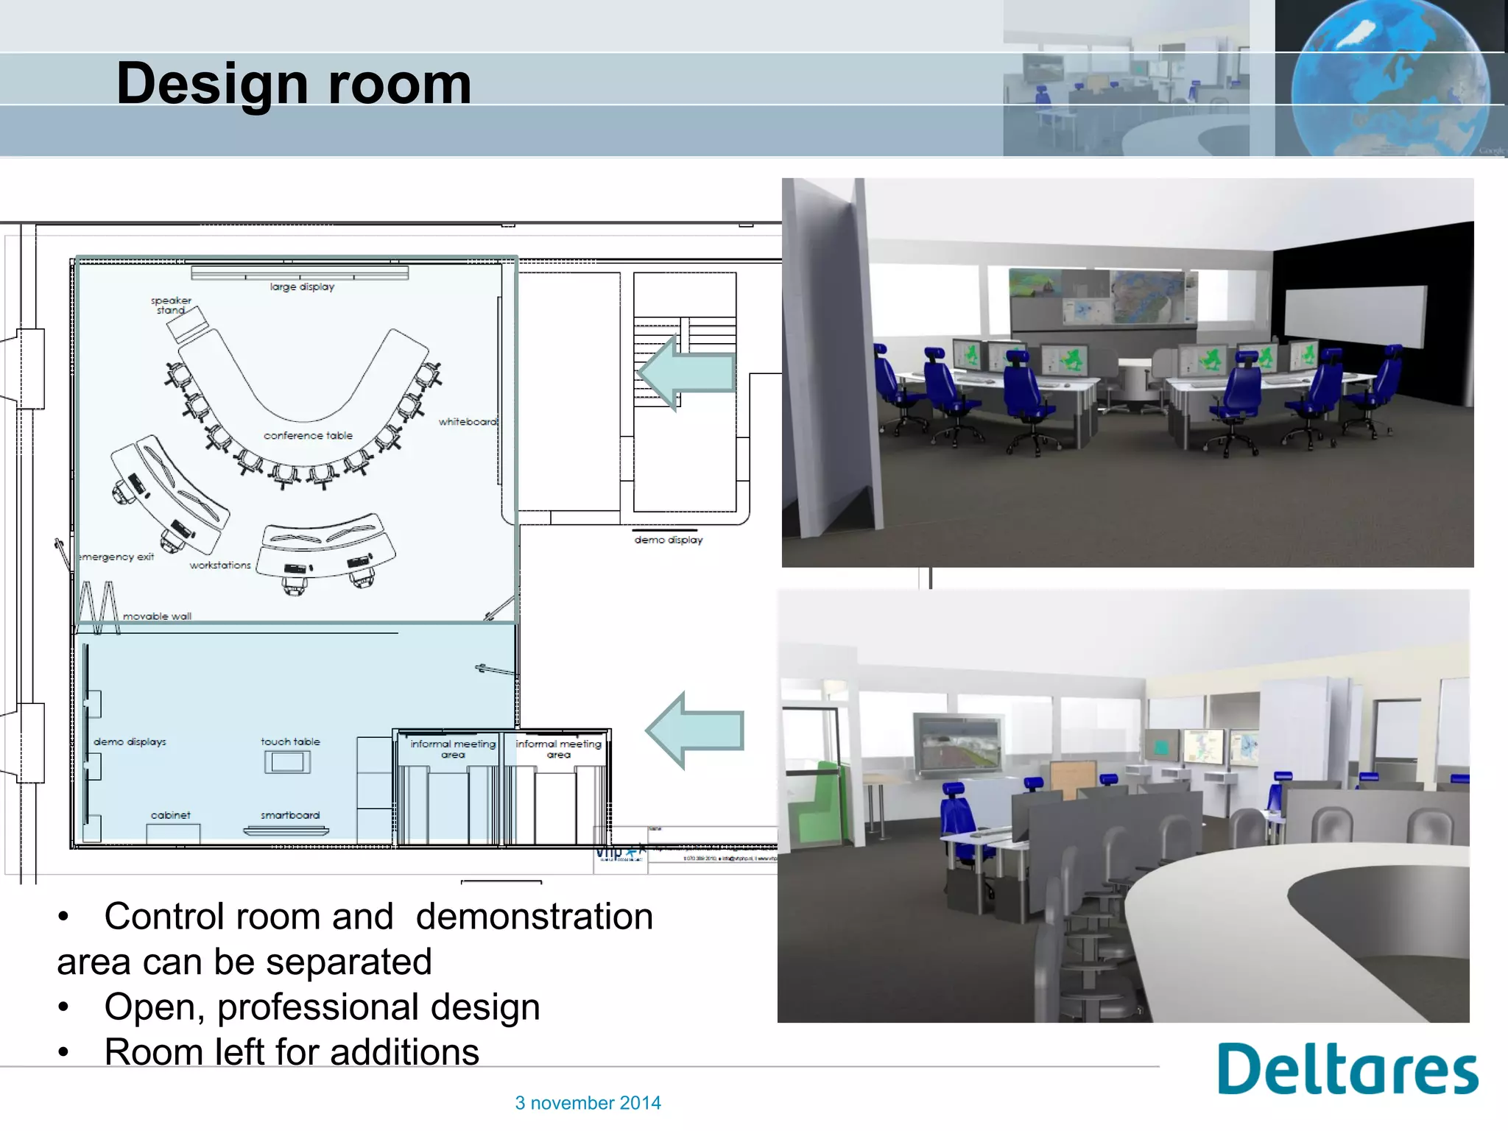This screenshot has height=1131, width=1508.
Task: Select the upper 3D control room render
Action: (1127, 373)
